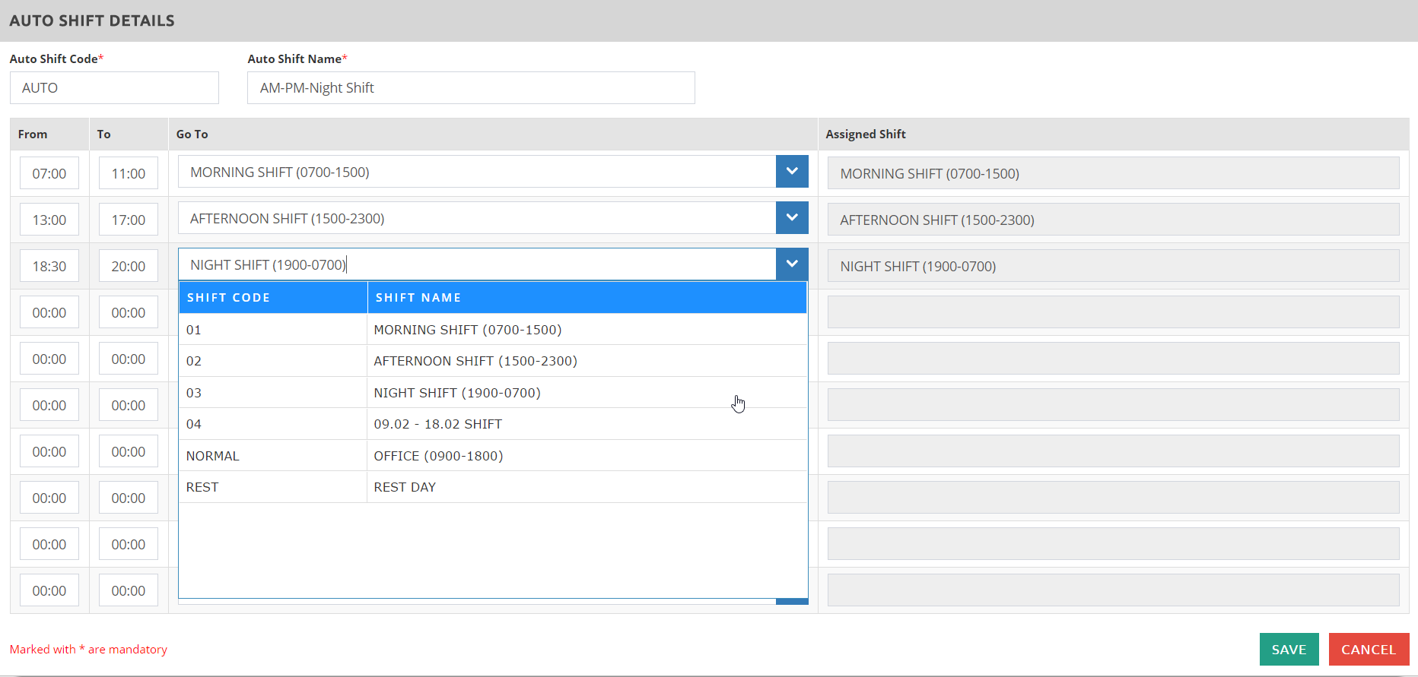Viewport: 1418px width, 677px height.
Task: Collapse the Night Shift dropdown arrow
Action: (x=791, y=264)
